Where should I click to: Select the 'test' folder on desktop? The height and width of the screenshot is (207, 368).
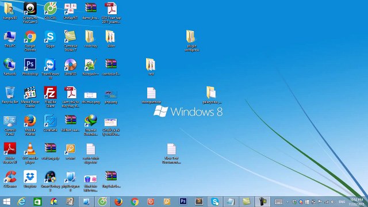pyautogui.click(x=151, y=67)
